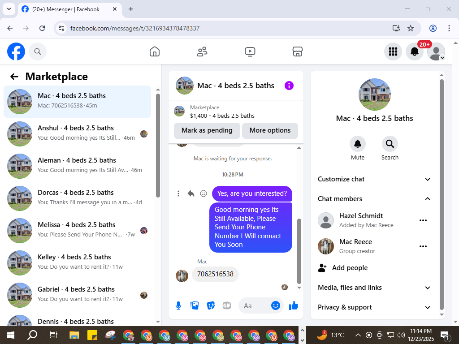The height and width of the screenshot is (344, 459).
Task: Open Mac · 4 beds 2.5 baths conversation
Action: click(77, 102)
